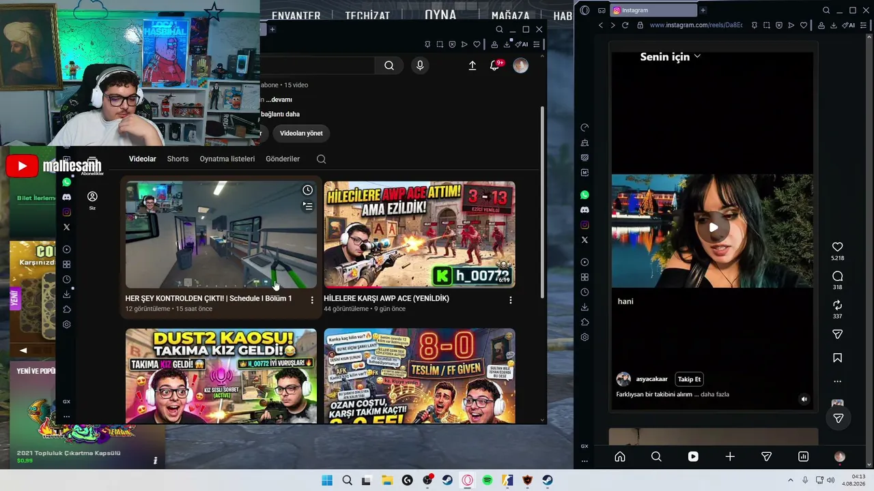Reload the Instagram page
The height and width of the screenshot is (491, 874).
[x=625, y=25]
